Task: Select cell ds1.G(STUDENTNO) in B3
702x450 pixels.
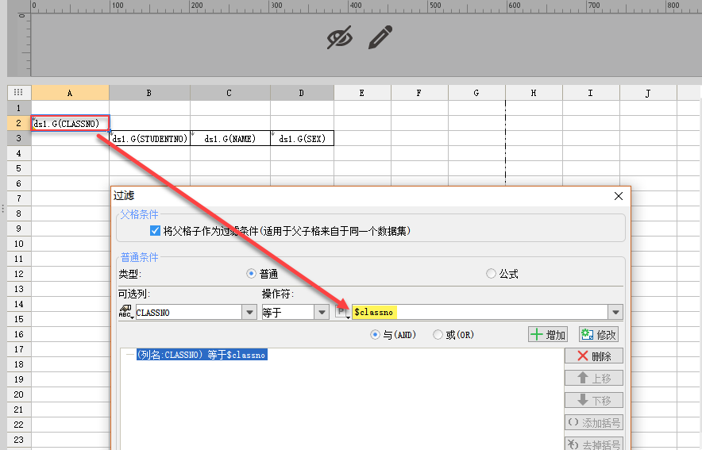Action: (x=149, y=138)
